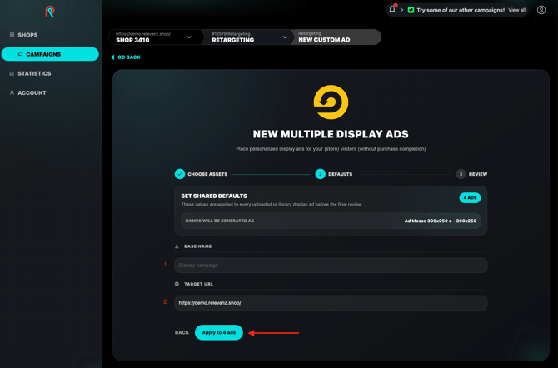Focus the Base Name input field
This screenshot has height=368, width=558.
point(331,265)
